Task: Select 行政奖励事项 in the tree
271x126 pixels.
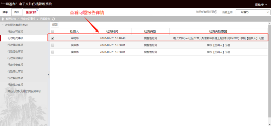Action: tap(15, 78)
